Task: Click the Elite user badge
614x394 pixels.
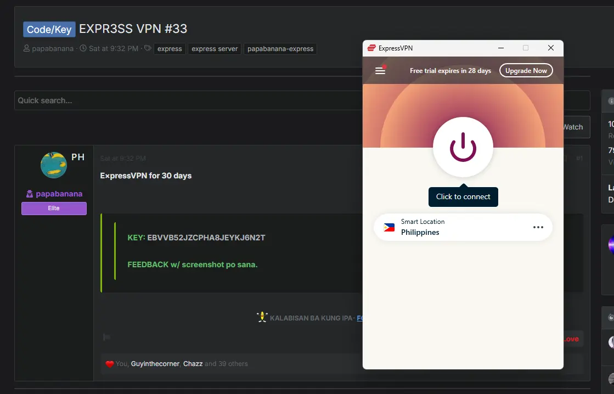Action: pyautogui.click(x=54, y=209)
